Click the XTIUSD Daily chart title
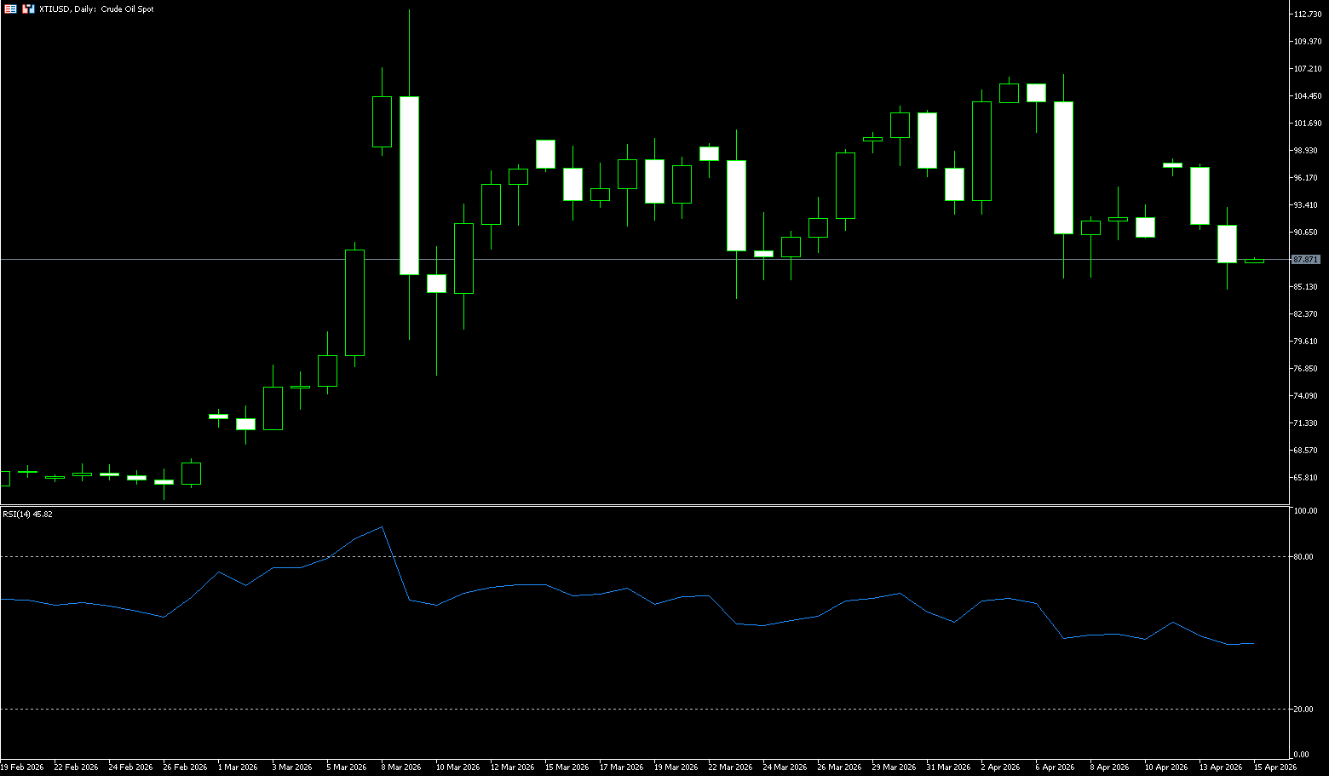Image resolution: width=1329 pixels, height=776 pixels. point(96,9)
